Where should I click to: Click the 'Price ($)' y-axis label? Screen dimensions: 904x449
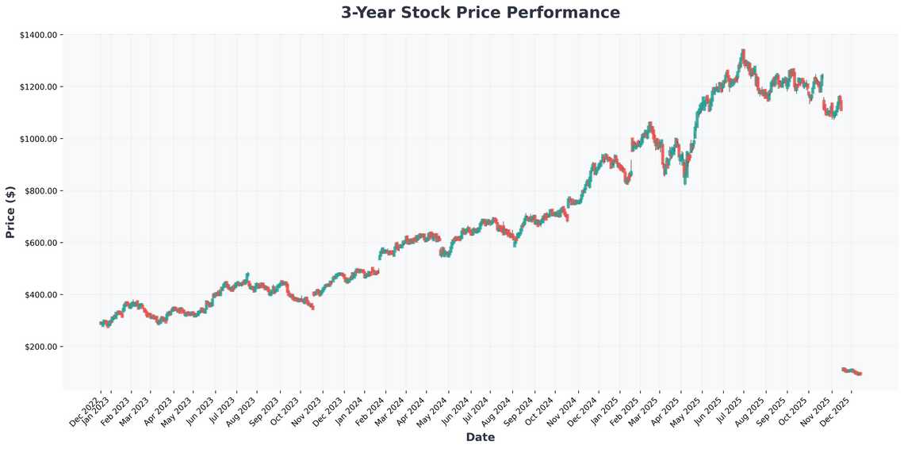[10, 212]
